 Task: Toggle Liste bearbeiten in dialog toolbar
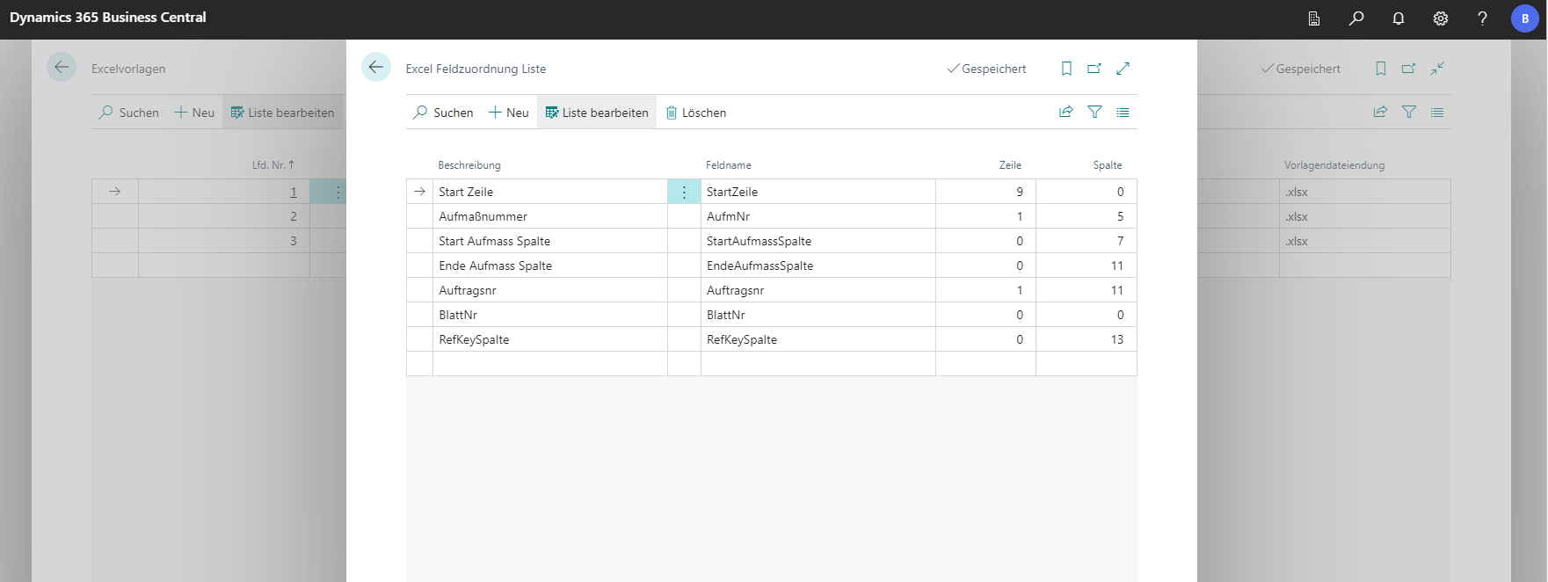tap(597, 113)
